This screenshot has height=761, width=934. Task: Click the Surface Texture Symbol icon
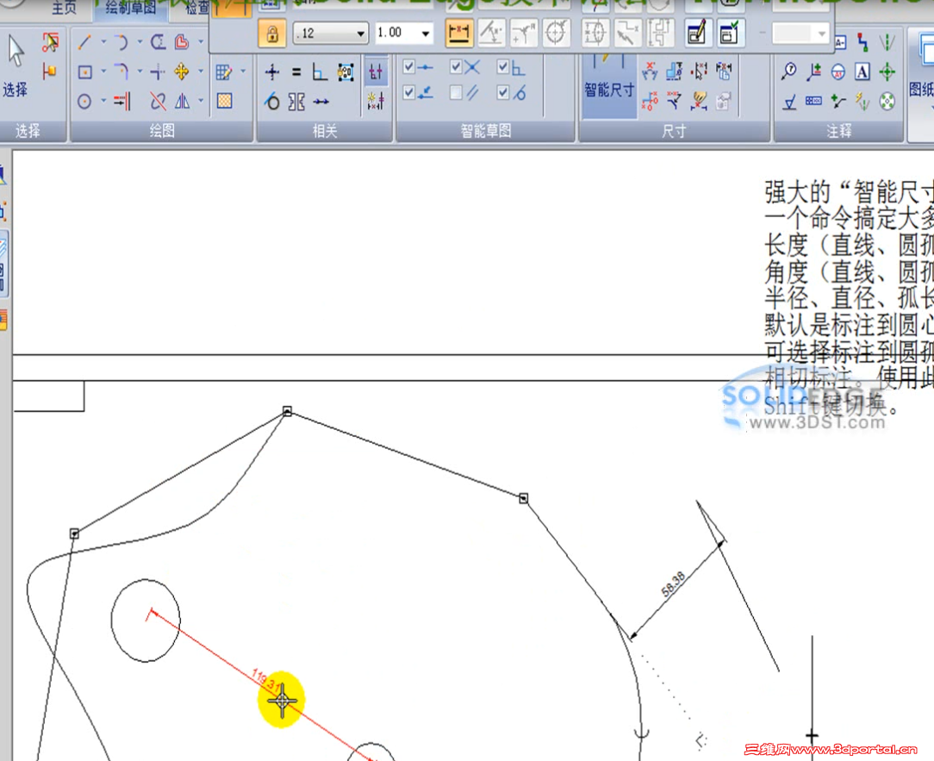790,103
